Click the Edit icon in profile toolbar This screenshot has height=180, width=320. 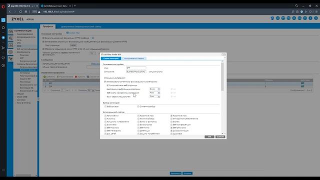[58, 76]
